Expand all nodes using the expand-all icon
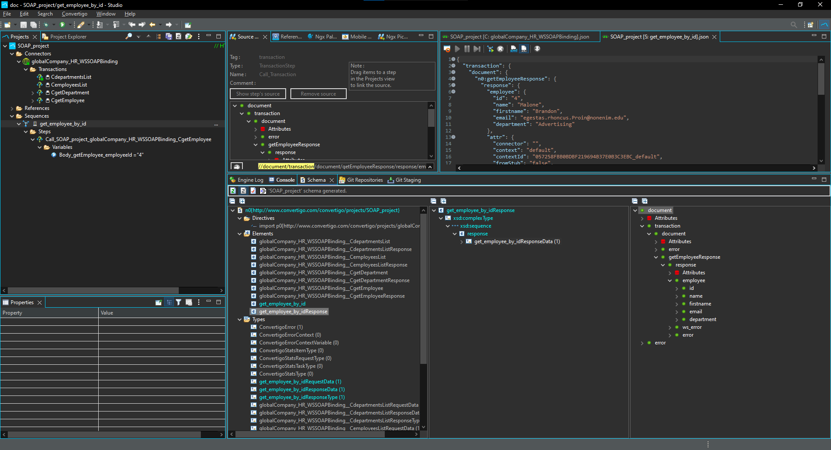The width and height of the screenshot is (831, 450). 242,201
